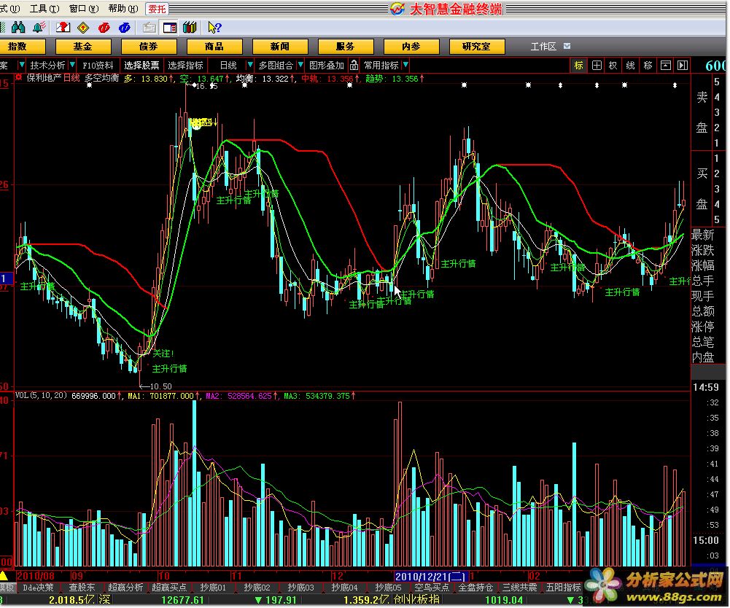Toggle the 移 move button
This screenshot has width=730, height=608.
point(648,66)
